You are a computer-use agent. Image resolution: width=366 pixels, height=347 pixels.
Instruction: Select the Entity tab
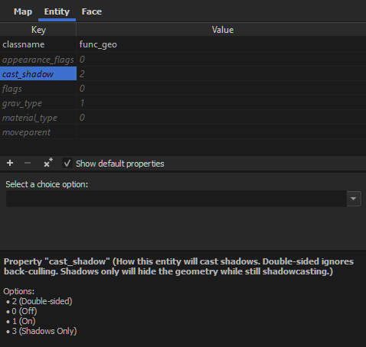57,11
